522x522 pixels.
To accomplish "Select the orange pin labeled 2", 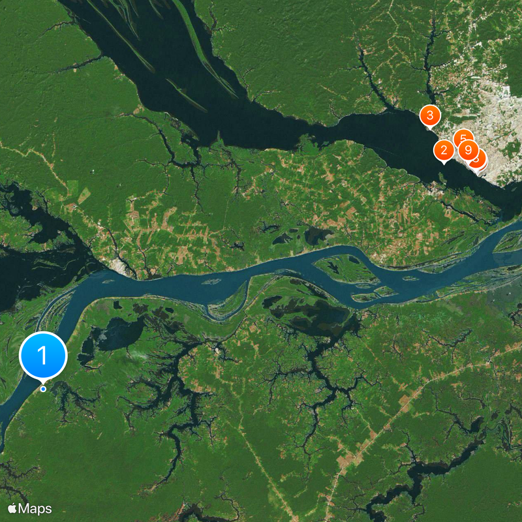I will point(444,151).
